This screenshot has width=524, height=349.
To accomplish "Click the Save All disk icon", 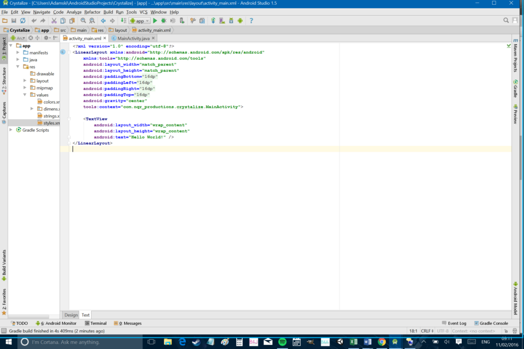I will pyautogui.click(x=14, y=20).
